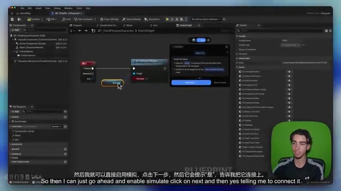Open the Override dropdown in Functions section
This screenshot has height=191, width=341.
56,126
